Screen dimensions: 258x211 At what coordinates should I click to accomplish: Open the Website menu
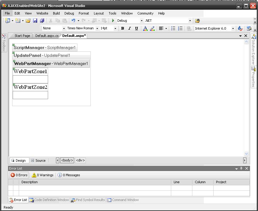tap(42, 13)
